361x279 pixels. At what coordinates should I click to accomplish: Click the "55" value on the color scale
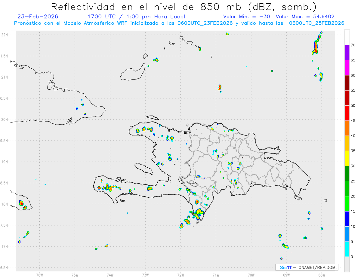pyautogui.click(x=353, y=91)
